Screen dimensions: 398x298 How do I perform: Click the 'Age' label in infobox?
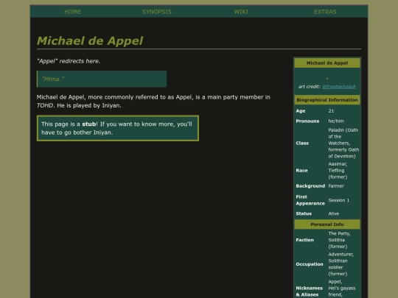pos(301,111)
